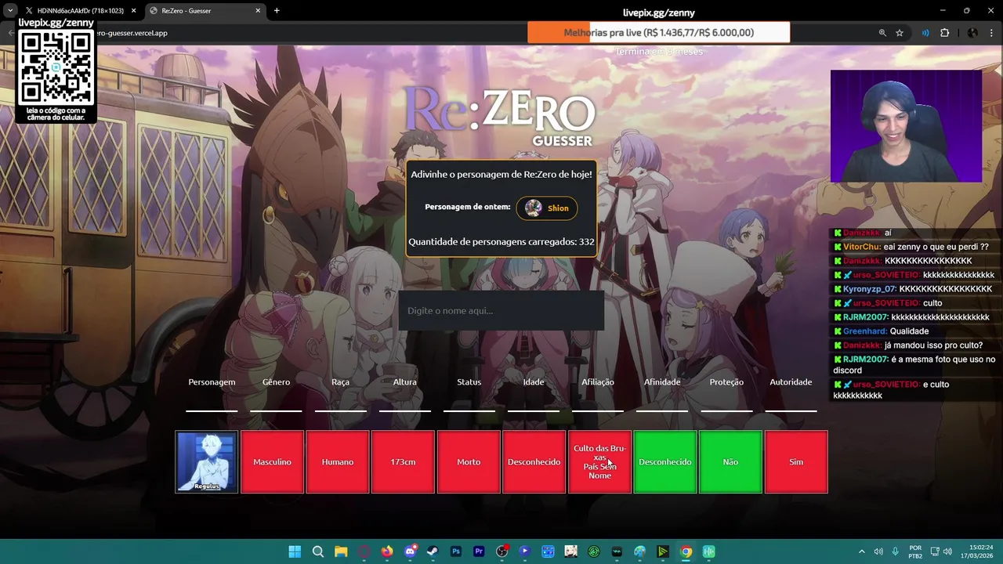Viewport: 1003px width, 564px height.
Task: Open the POR PTB2 language switcher
Action: click(915, 551)
